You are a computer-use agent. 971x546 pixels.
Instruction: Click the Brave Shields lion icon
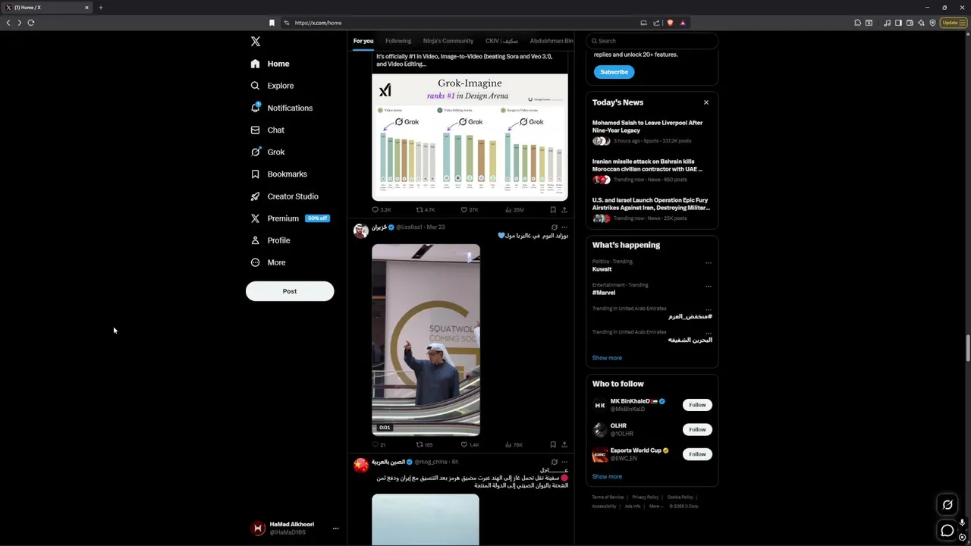click(670, 23)
